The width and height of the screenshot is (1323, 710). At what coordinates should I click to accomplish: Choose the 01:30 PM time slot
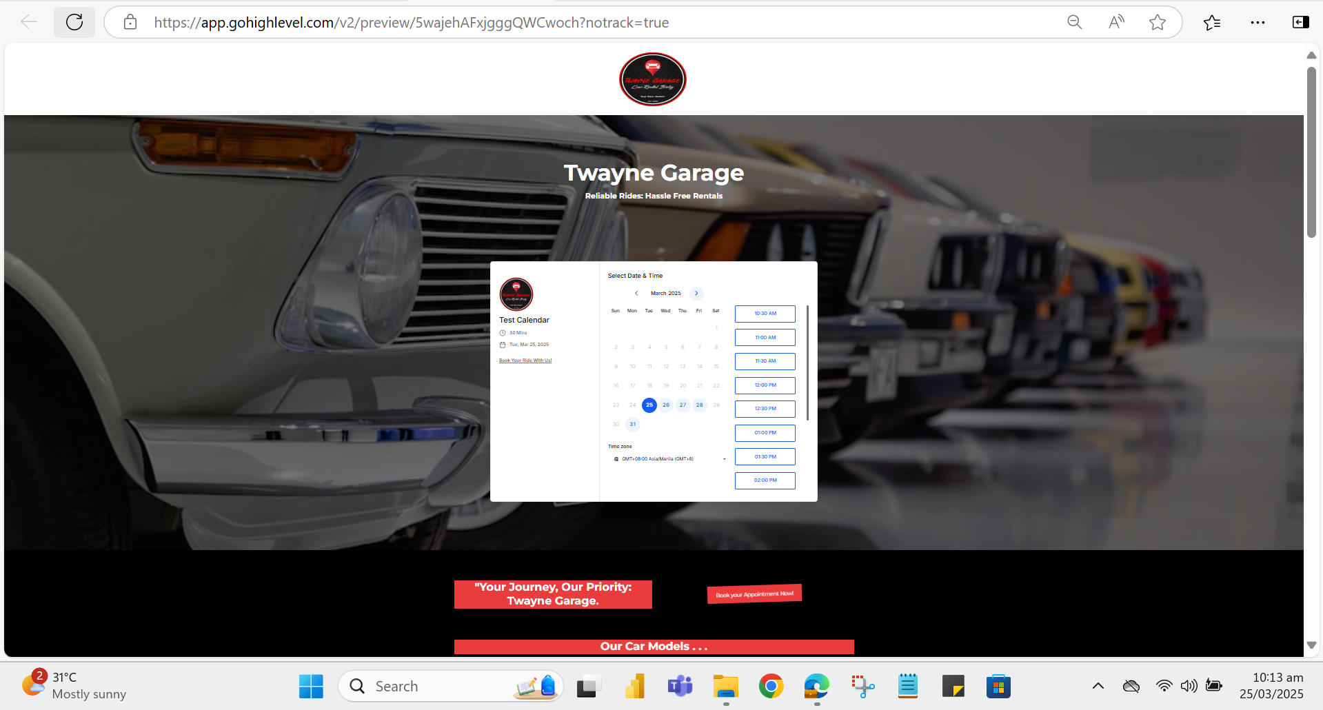click(765, 457)
